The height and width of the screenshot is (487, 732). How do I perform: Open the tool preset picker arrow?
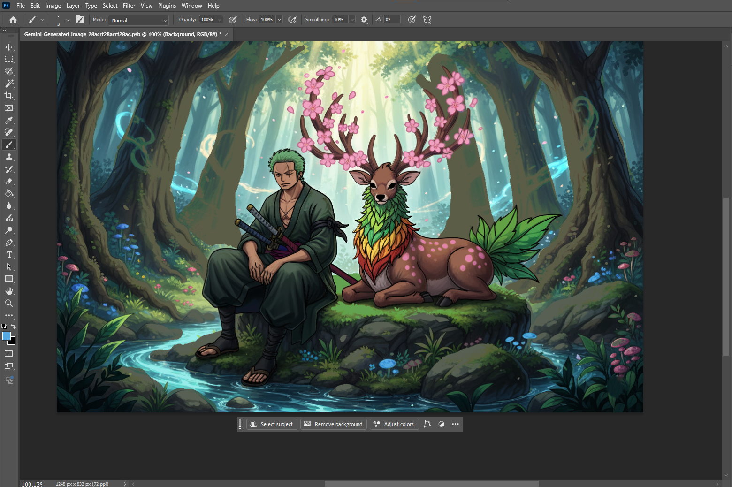pyautogui.click(x=42, y=20)
